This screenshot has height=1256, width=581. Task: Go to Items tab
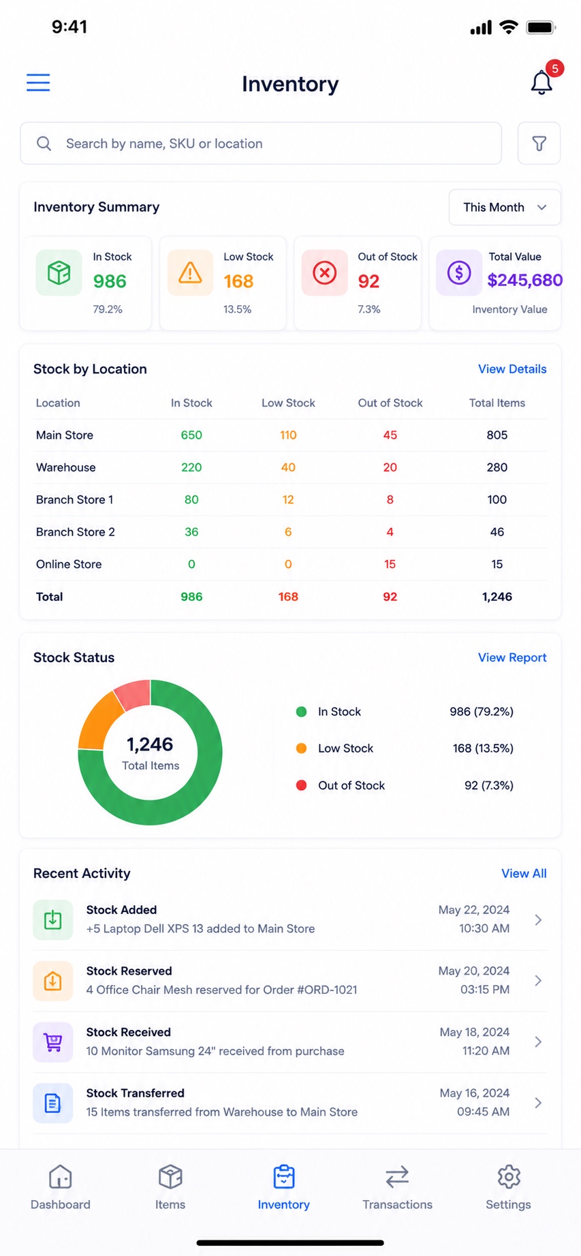(170, 1187)
